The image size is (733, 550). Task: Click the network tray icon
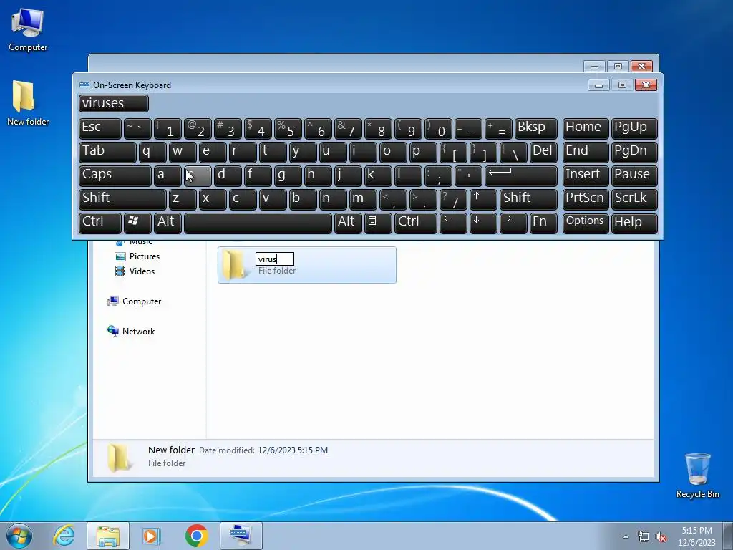pyautogui.click(x=644, y=537)
